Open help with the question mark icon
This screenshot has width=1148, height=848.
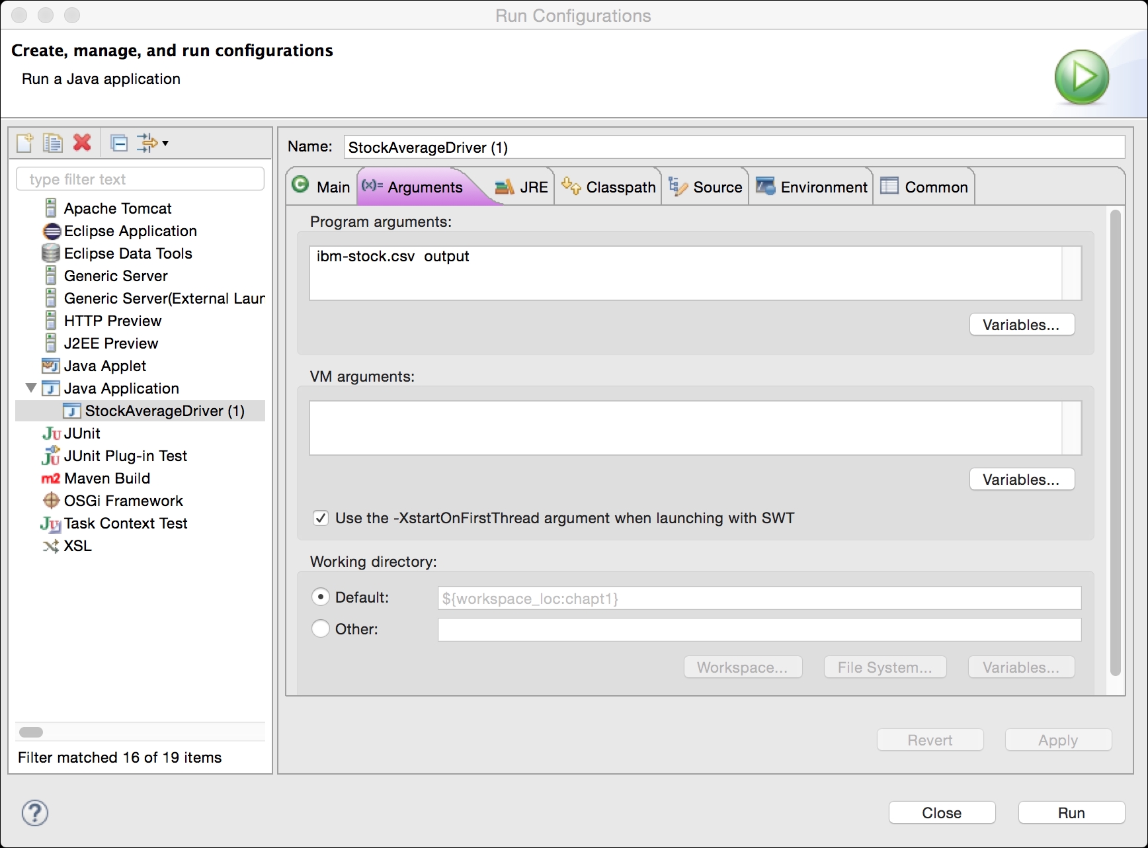tap(35, 813)
